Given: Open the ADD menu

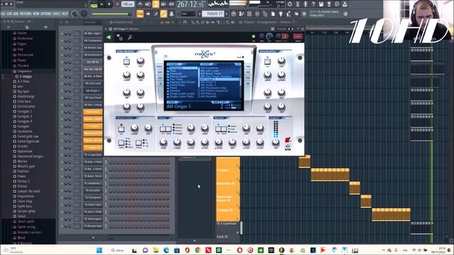Looking at the screenshot, I should [16, 13].
